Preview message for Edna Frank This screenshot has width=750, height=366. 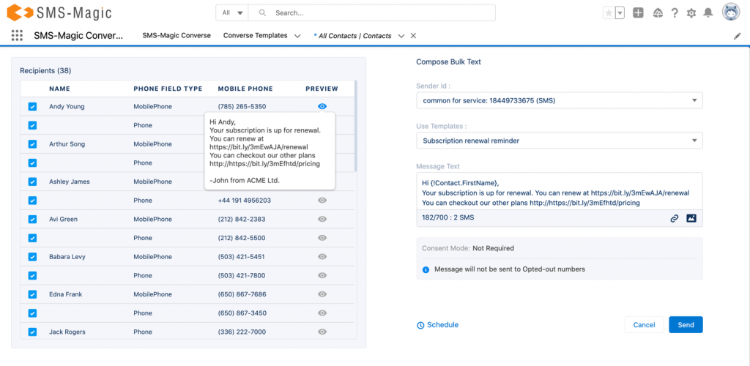coord(322,294)
